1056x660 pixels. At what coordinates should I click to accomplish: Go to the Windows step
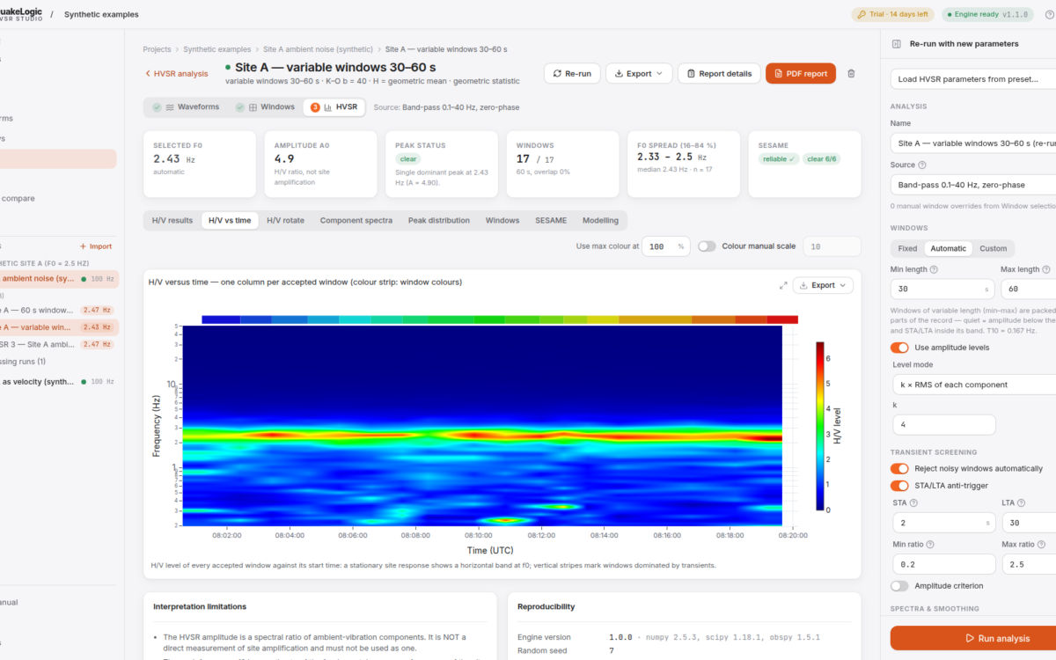(264, 107)
